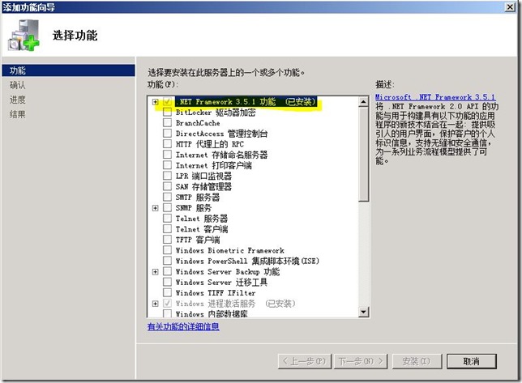This screenshot has width=522, height=383.
Task: Select Windows Biometric Framework row text
Action: coord(230,250)
